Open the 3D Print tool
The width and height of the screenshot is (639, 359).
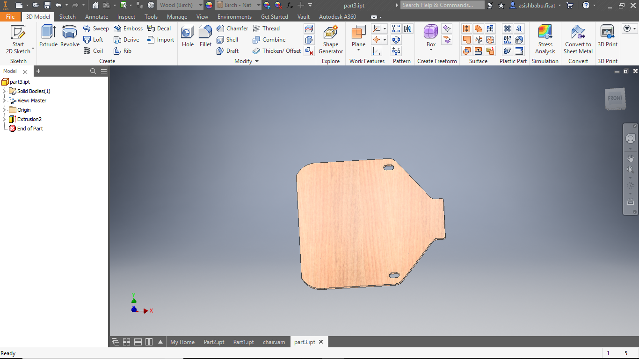click(x=607, y=36)
